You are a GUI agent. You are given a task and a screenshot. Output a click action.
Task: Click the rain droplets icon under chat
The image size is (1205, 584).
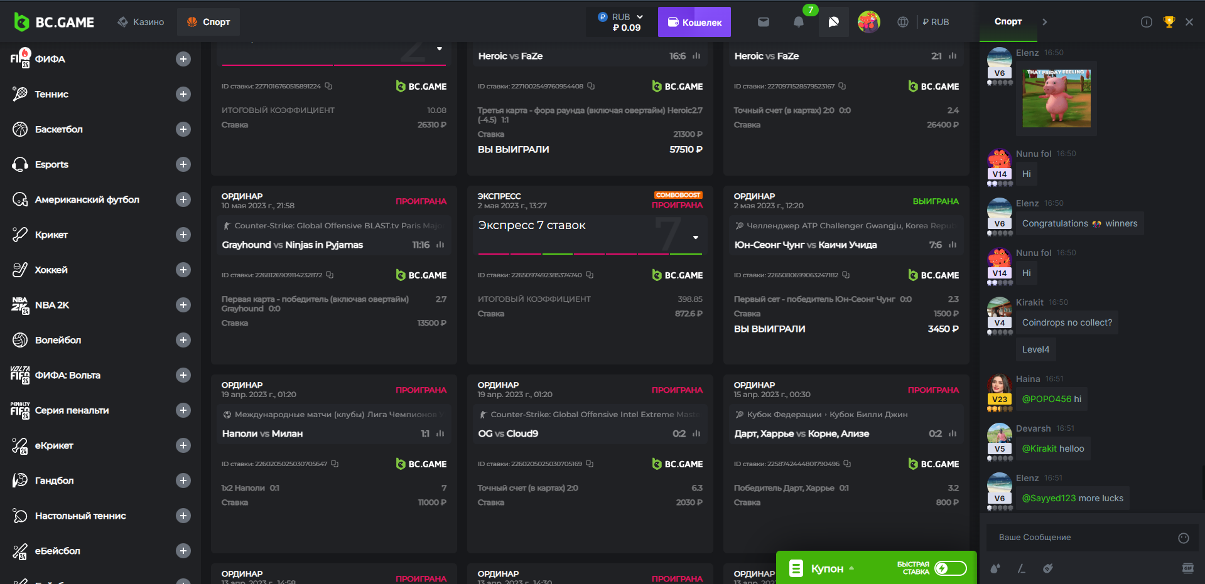(995, 568)
